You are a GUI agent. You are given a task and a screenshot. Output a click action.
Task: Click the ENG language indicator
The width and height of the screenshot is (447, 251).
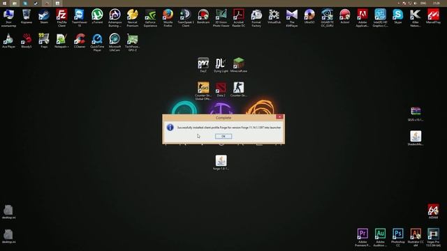pos(423,3)
